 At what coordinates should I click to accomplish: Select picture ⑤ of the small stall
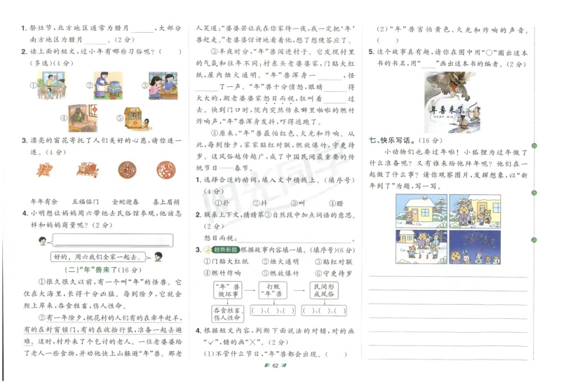(x=137, y=118)
